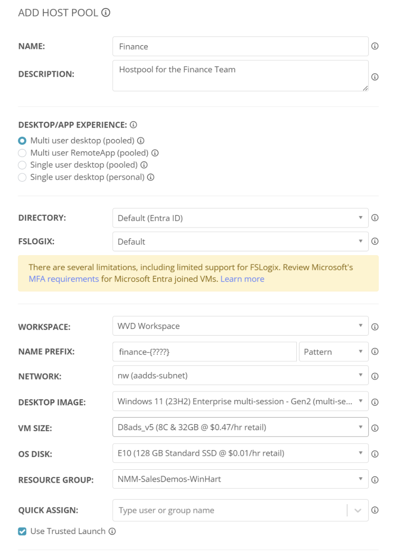Viewport: 408px width, 552px height.
Task: Expand the VM Size dropdown
Action: click(x=240, y=427)
